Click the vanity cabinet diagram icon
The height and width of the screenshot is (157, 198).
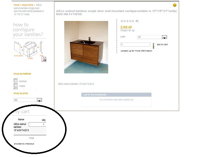coord(30,49)
